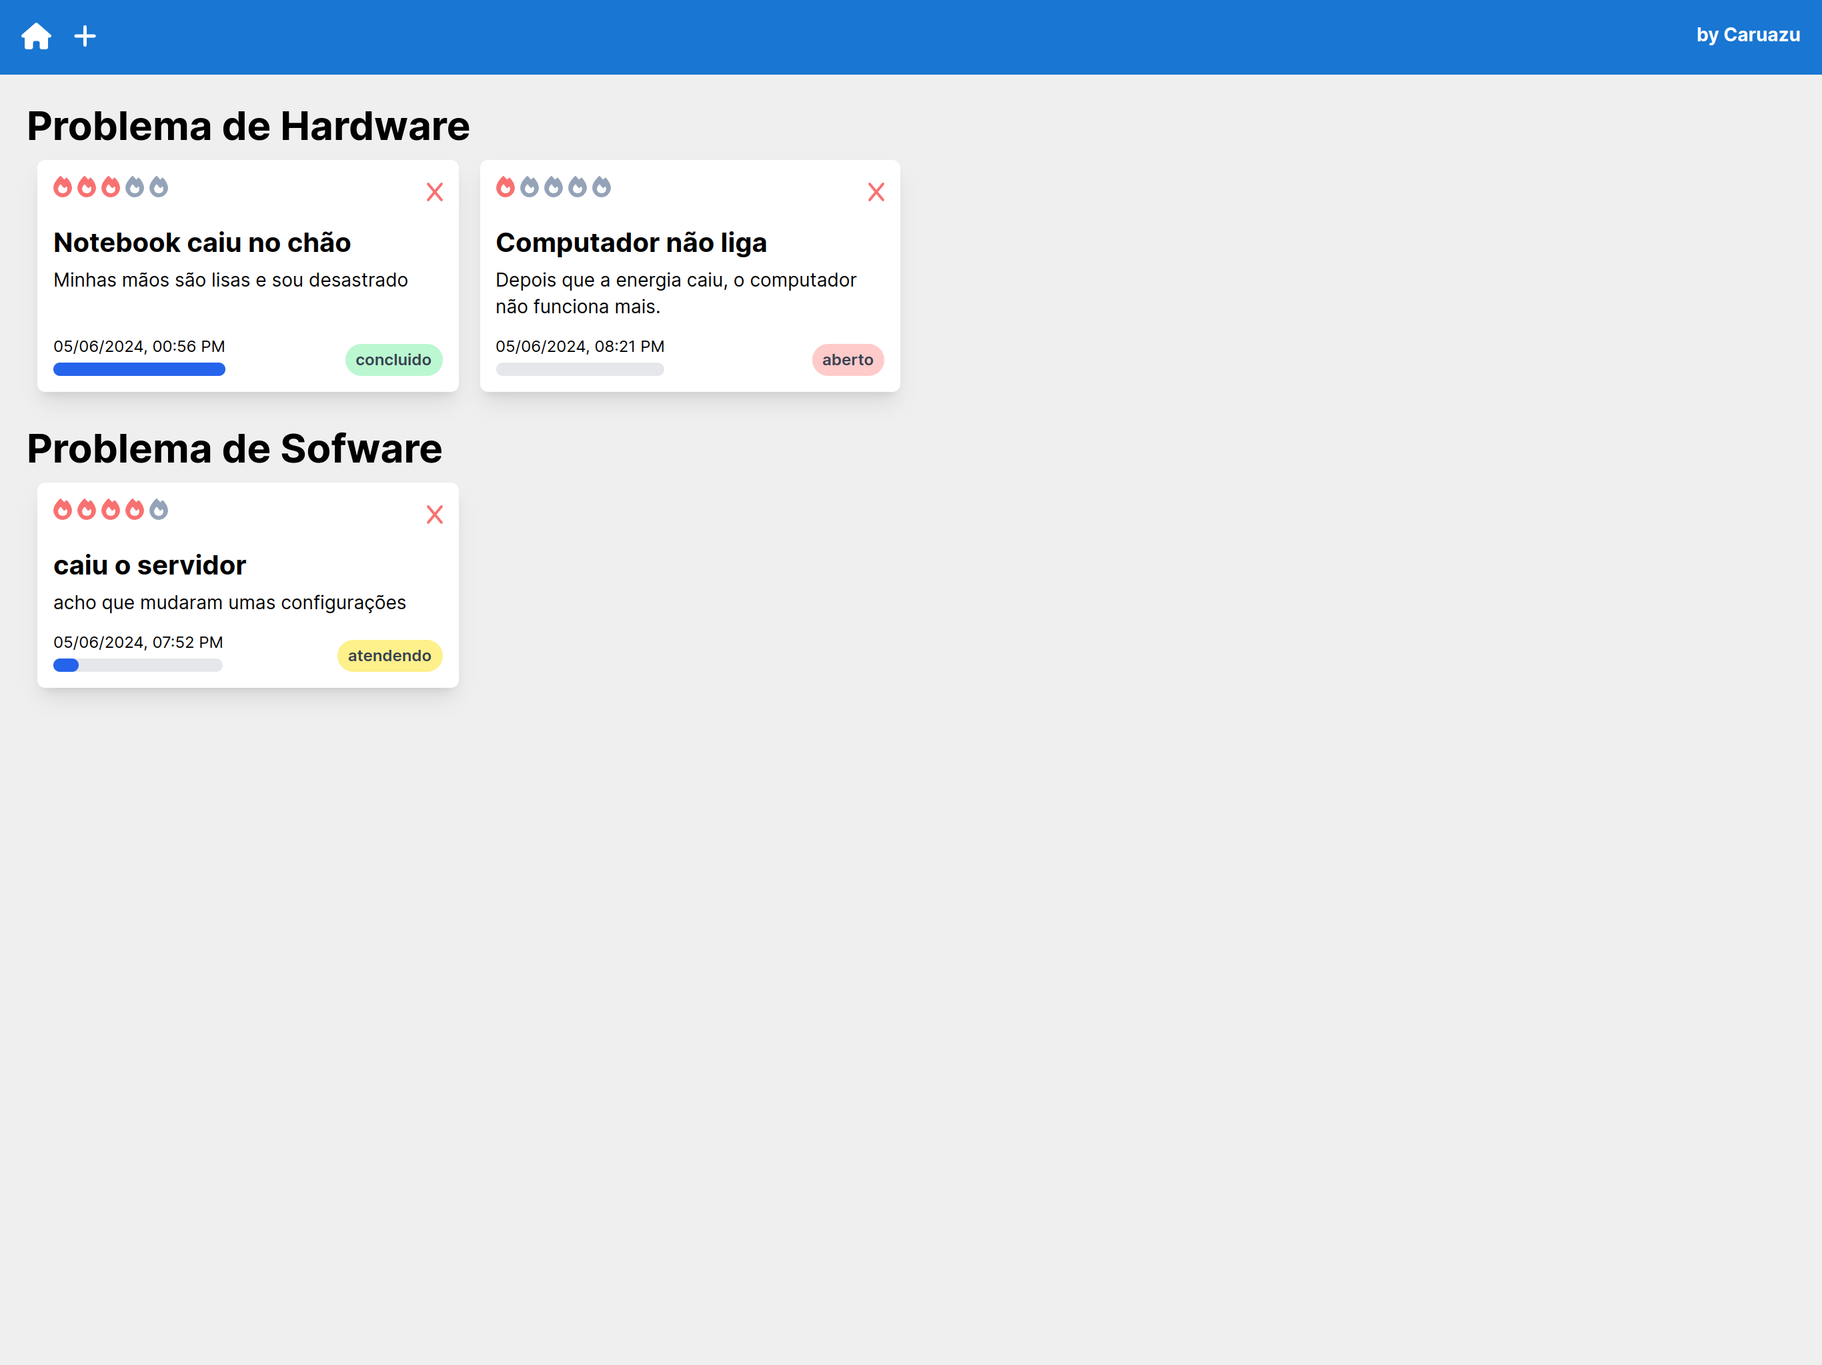Screen dimensions: 1822x1365
Task: Click progress bar on Computador não liga
Action: 579,370
